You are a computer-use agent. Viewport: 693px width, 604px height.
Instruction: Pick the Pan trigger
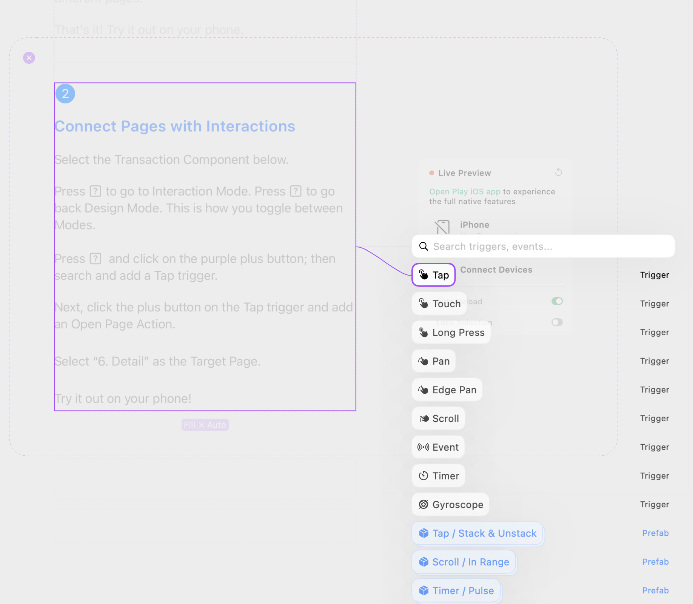point(434,361)
